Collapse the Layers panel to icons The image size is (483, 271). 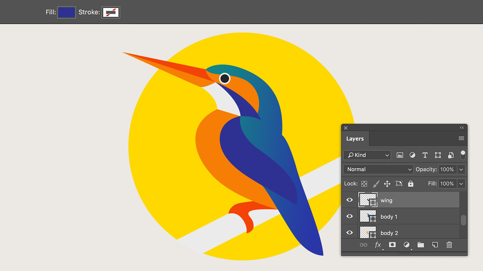pos(462,128)
